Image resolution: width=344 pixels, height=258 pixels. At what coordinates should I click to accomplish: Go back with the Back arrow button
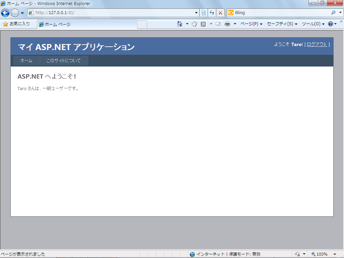pyautogui.click(x=5, y=13)
